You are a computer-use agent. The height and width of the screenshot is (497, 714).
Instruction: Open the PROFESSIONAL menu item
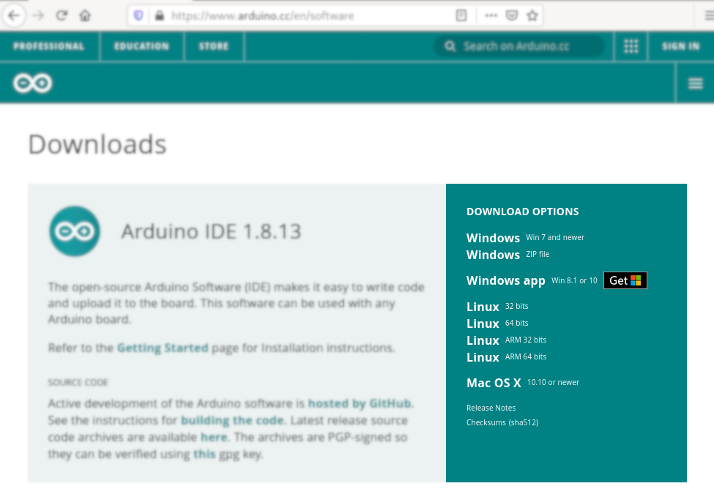[x=48, y=46]
